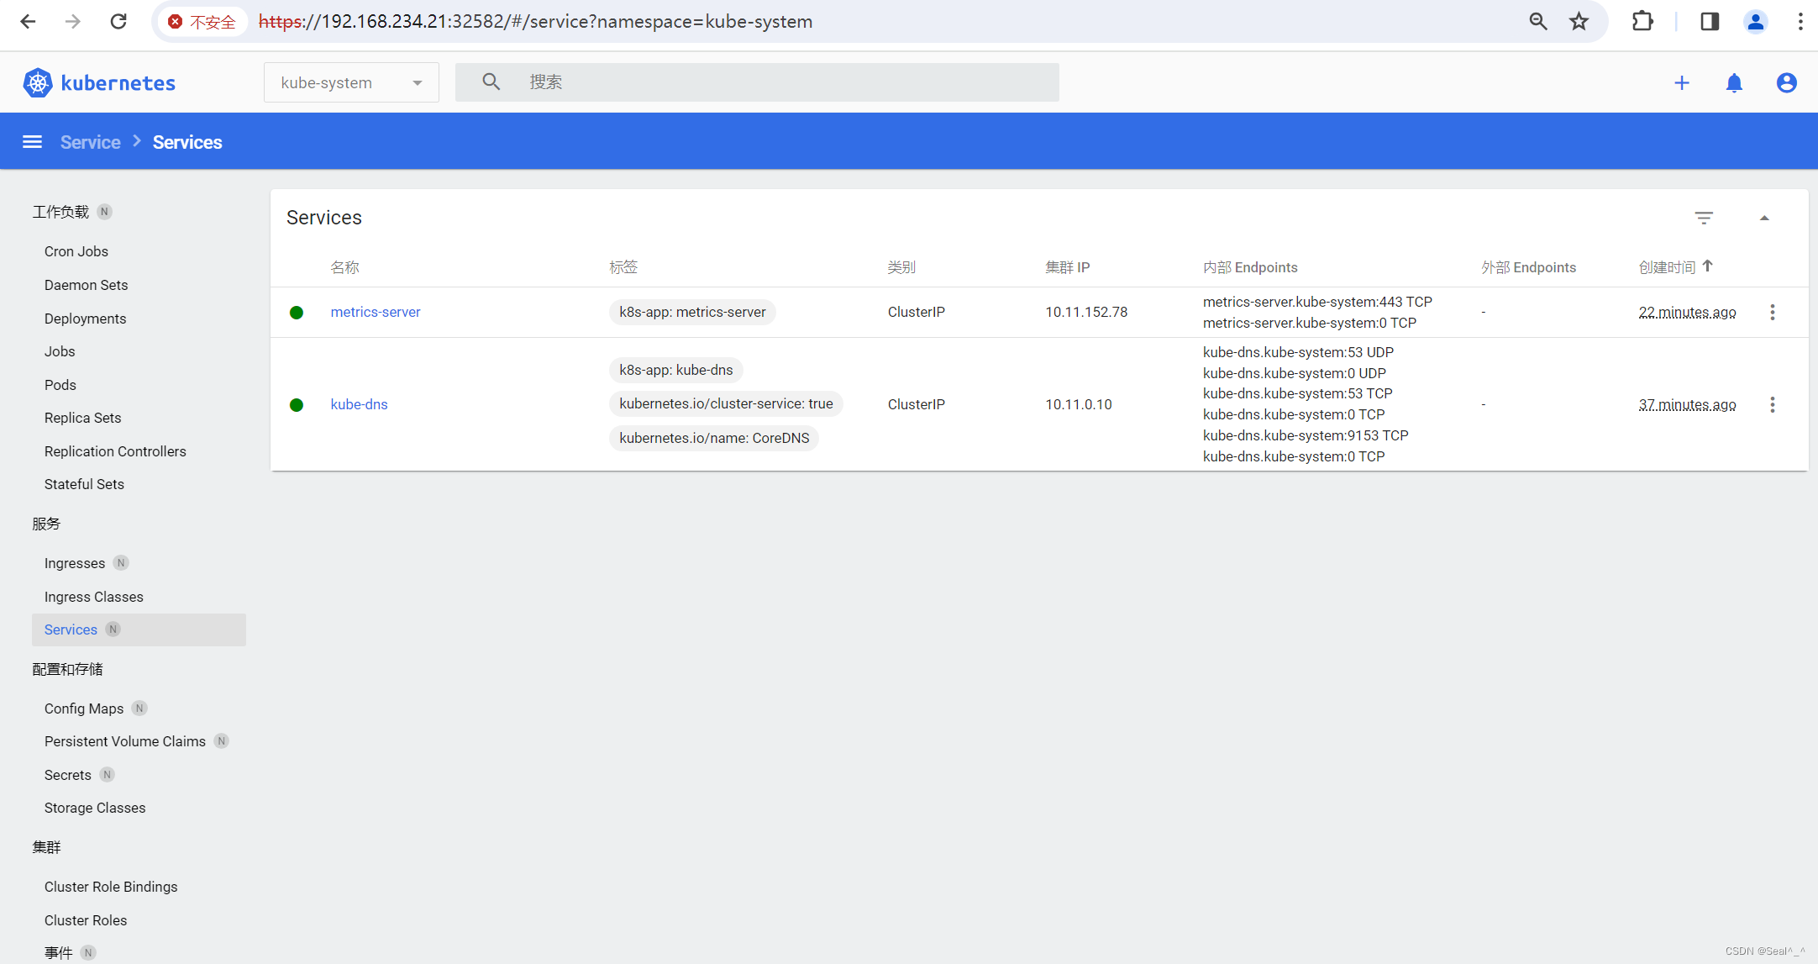Image resolution: width=1818 pixels, height=964 pixels.
Task: Click the Service breadcrumb
Action: coord(91,142)
